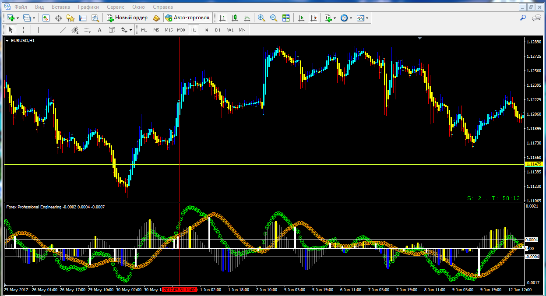This screenshot has width=546, height=296.
Task: Open the Графики menu
Action: [x=88, y=7]
